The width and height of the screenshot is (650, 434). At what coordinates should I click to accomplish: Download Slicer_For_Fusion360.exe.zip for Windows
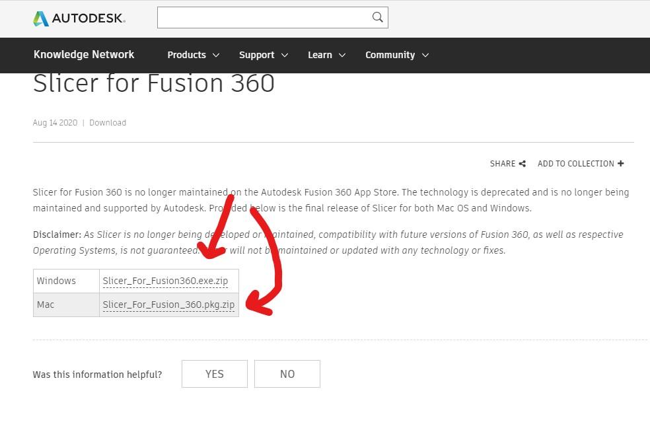tap(165, 281)
